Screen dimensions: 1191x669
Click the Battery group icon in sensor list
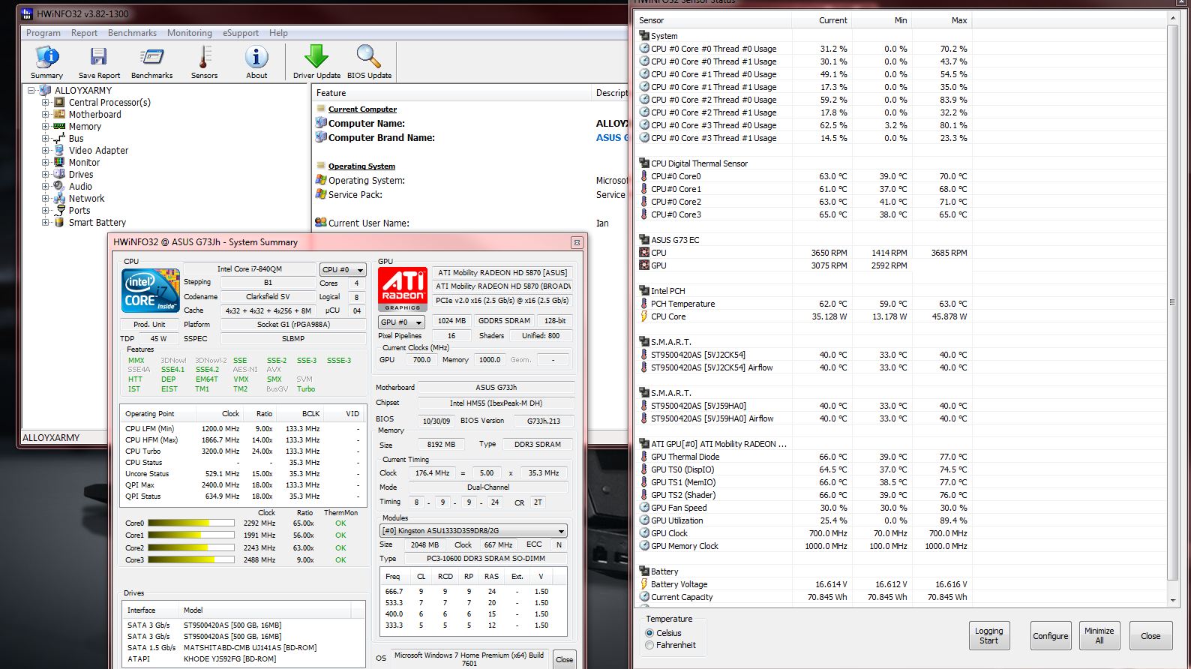[x=644, y=571]
